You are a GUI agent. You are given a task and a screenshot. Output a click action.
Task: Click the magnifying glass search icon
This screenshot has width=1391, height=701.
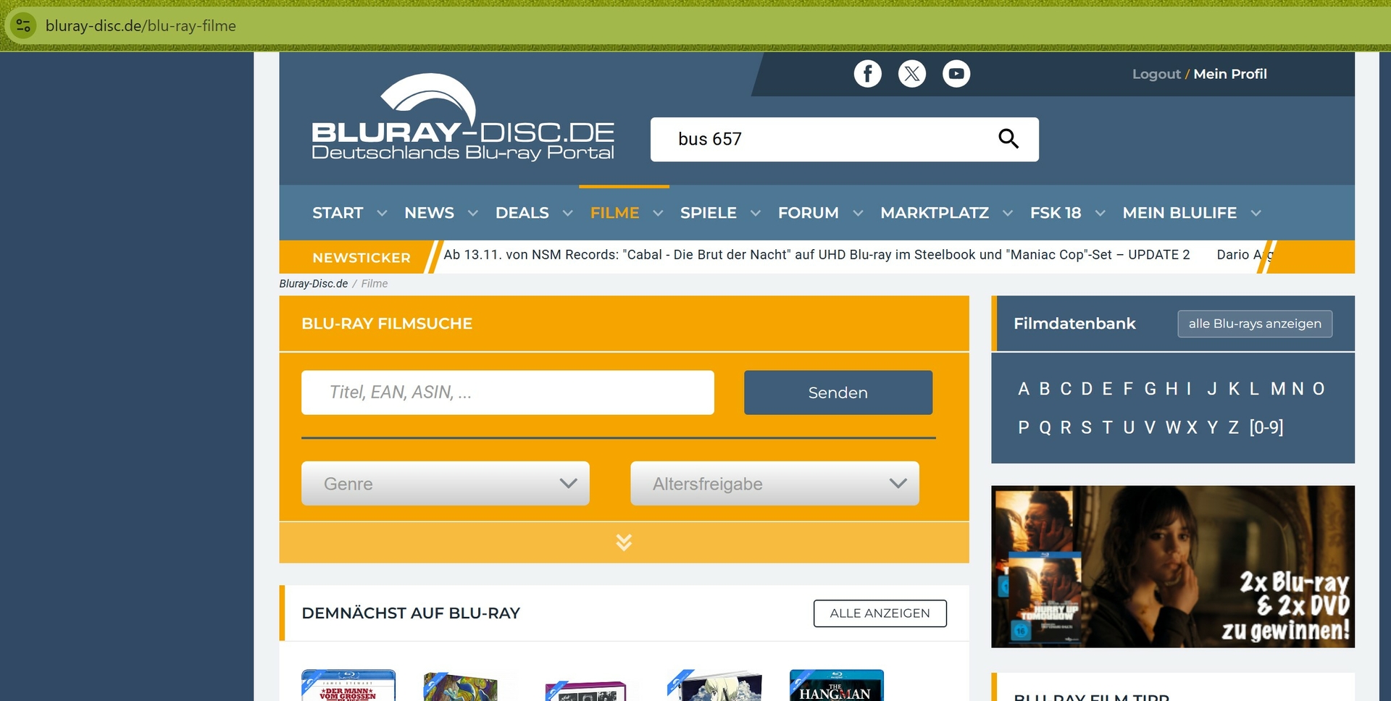click(x=1008, y=138)
